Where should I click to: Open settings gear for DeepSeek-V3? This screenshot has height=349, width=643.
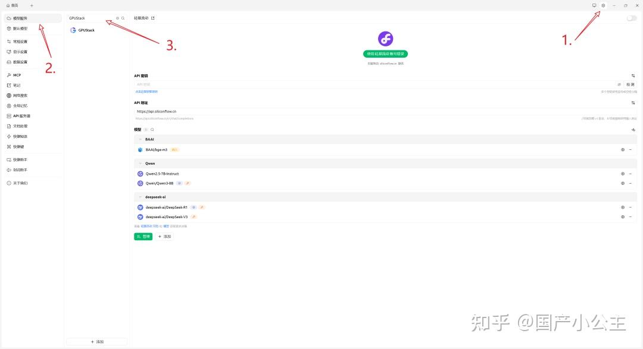click(623, 216)
